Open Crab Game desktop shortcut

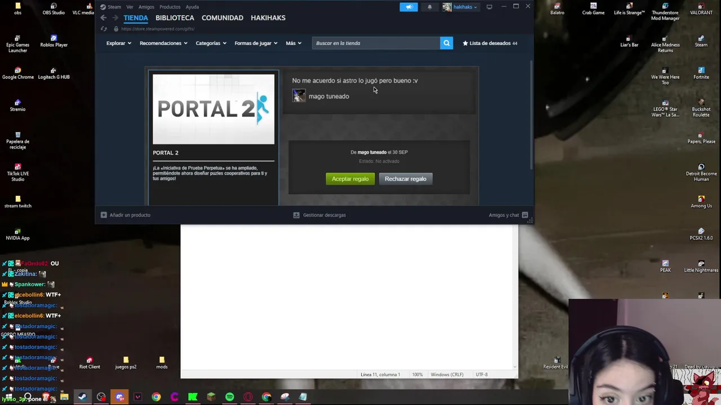tap(593, 9)
